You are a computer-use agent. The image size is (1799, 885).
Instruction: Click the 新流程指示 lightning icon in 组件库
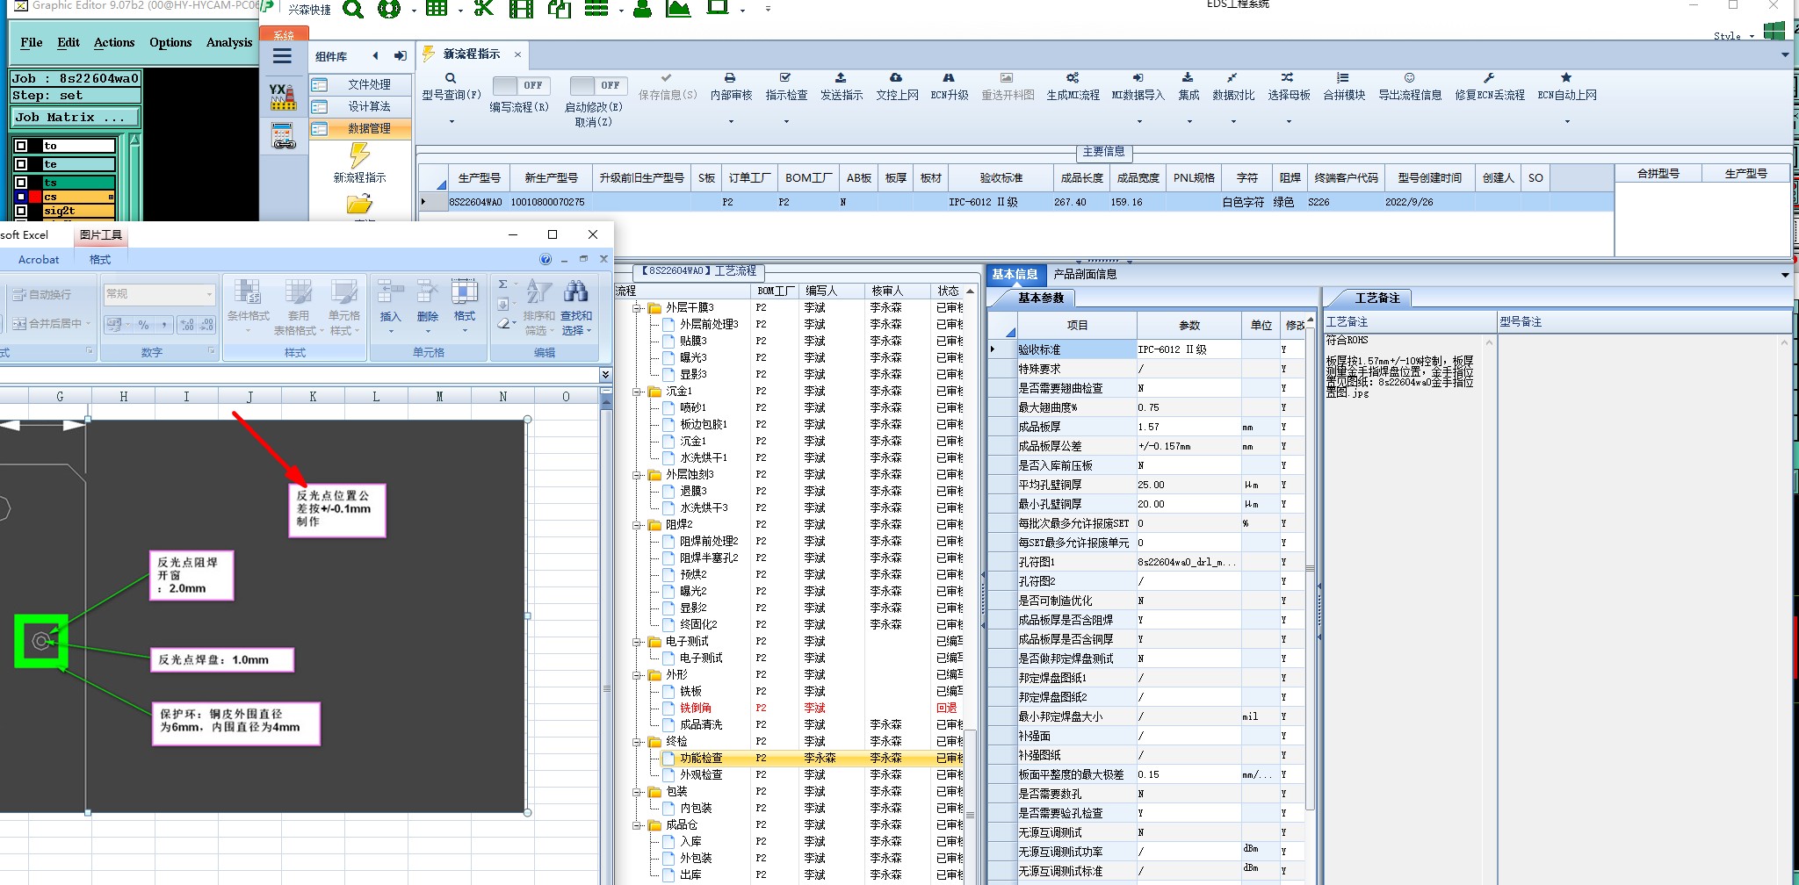[x=359, y=155]
